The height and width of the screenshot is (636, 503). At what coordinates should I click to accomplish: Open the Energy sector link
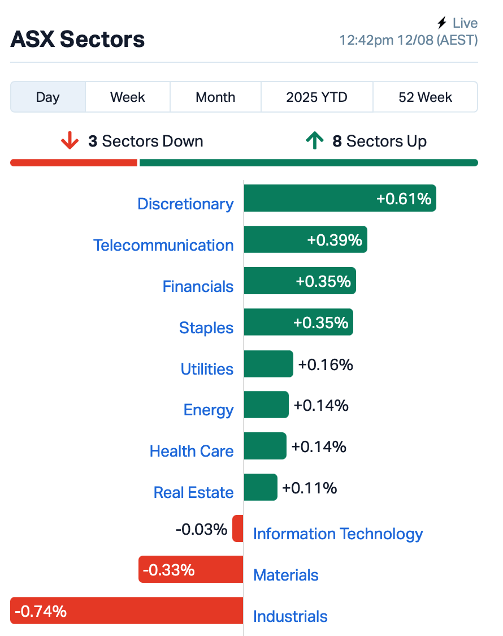click(209, 410)
